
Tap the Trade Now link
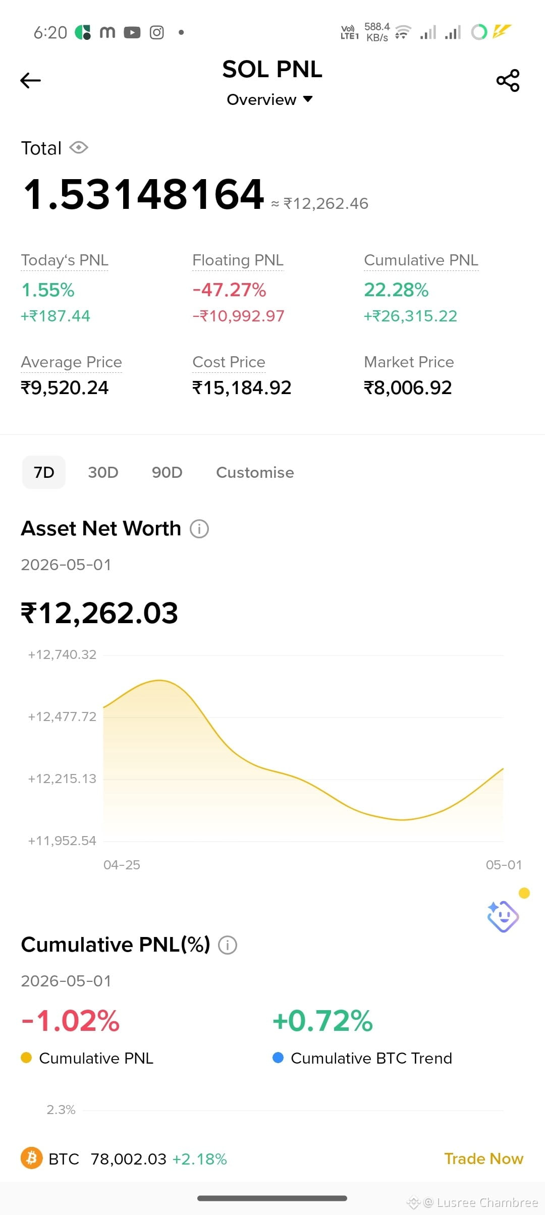(x=483, y=1158)
